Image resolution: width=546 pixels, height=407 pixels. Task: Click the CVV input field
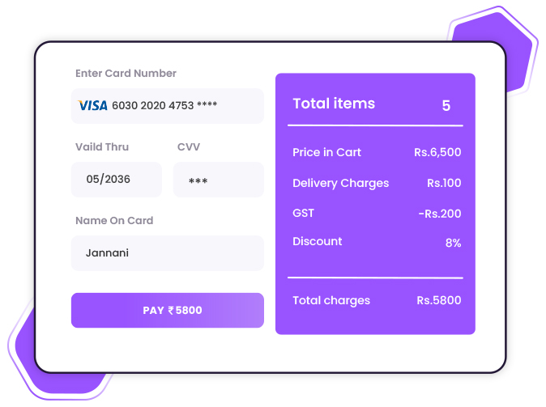click(218, 180)
